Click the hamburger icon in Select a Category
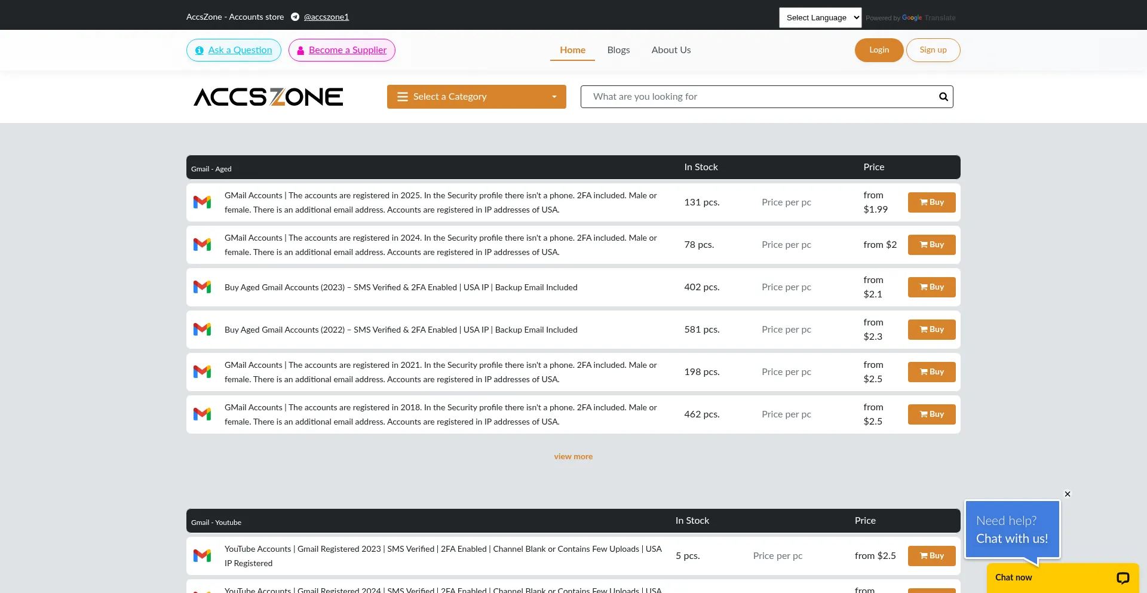Viewport: 1147px width, 593px height. click(x=402, y=96)
